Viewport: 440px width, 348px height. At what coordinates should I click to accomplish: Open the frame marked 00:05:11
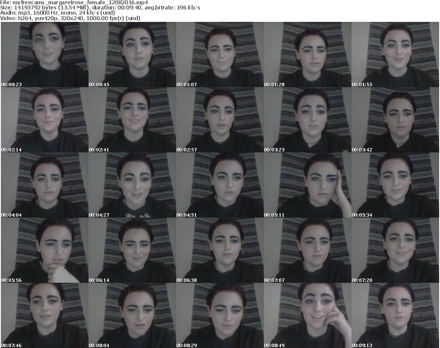[307, 185]
